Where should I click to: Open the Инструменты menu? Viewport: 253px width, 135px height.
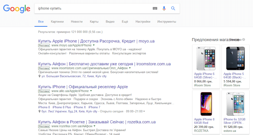click(x=167, y=21)
